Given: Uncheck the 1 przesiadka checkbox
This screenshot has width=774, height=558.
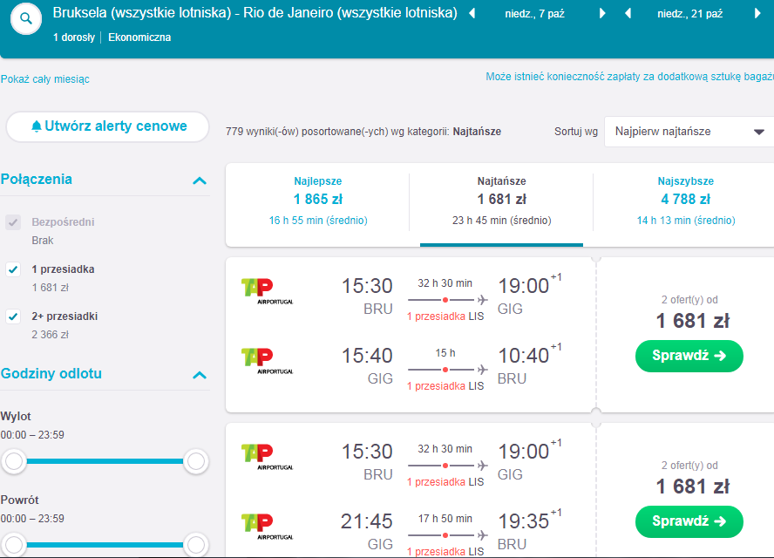Looking at the screenshot, I should [13, 269].
